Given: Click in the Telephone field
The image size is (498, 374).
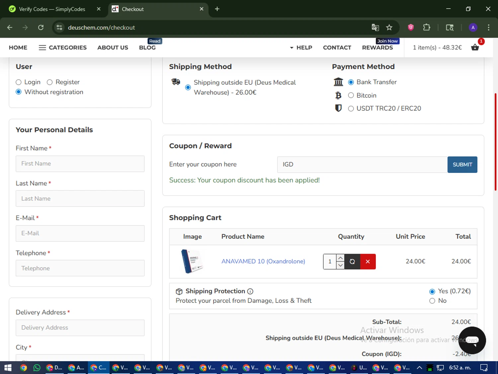Looking at the screenshot, I should pos(80,268).
